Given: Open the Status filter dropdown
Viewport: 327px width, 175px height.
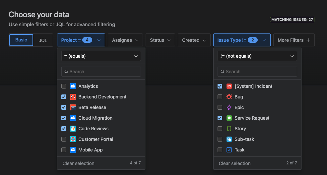Looking at the screenshot, I should point(160,40).
